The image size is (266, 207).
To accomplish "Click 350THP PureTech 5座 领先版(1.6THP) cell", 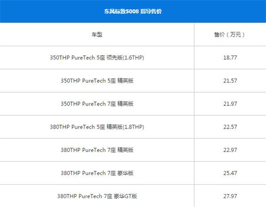I will click(x=97, y=58).
